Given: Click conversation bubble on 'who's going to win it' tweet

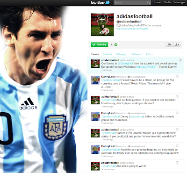Looking at the screenshot, I should tap(177, 162).
